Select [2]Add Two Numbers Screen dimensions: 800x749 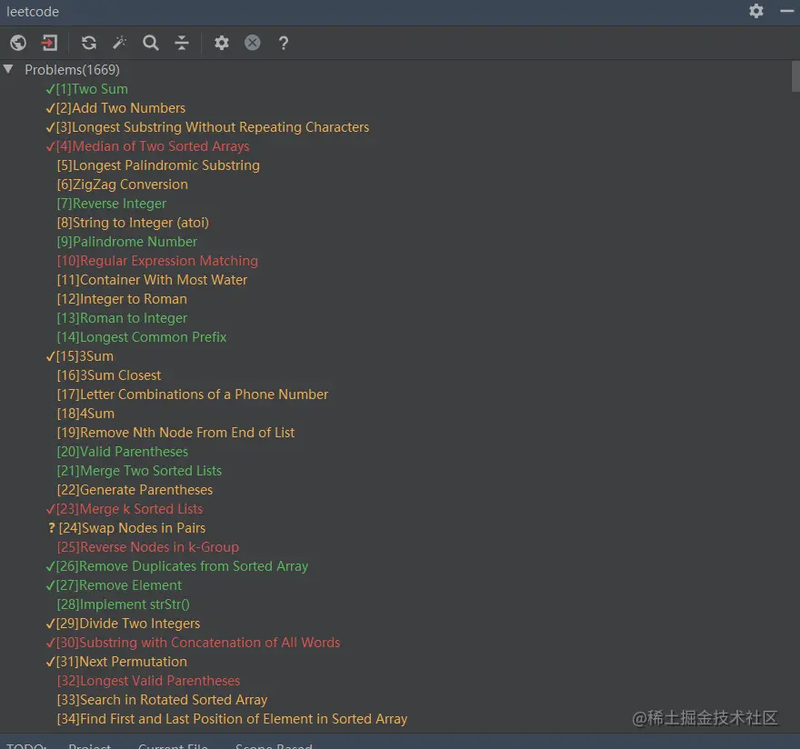(115, 108)
